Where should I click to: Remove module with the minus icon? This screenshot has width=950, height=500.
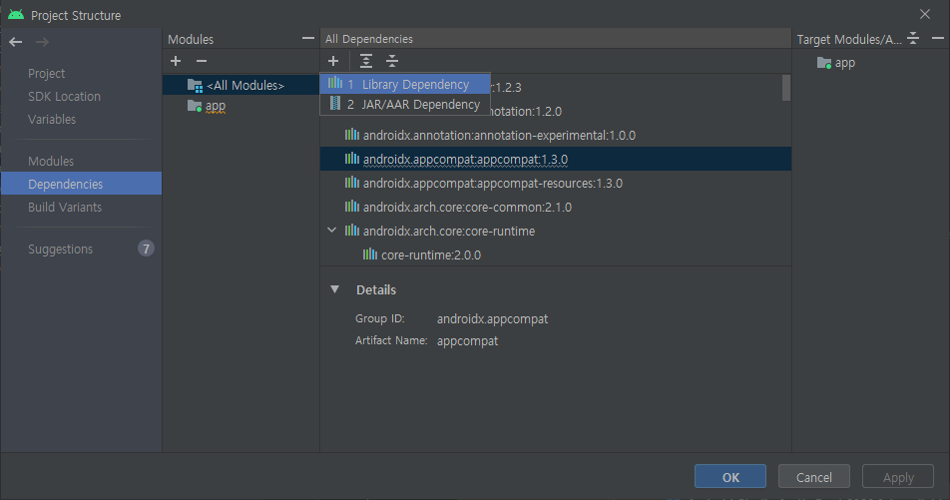click(202, 61)
